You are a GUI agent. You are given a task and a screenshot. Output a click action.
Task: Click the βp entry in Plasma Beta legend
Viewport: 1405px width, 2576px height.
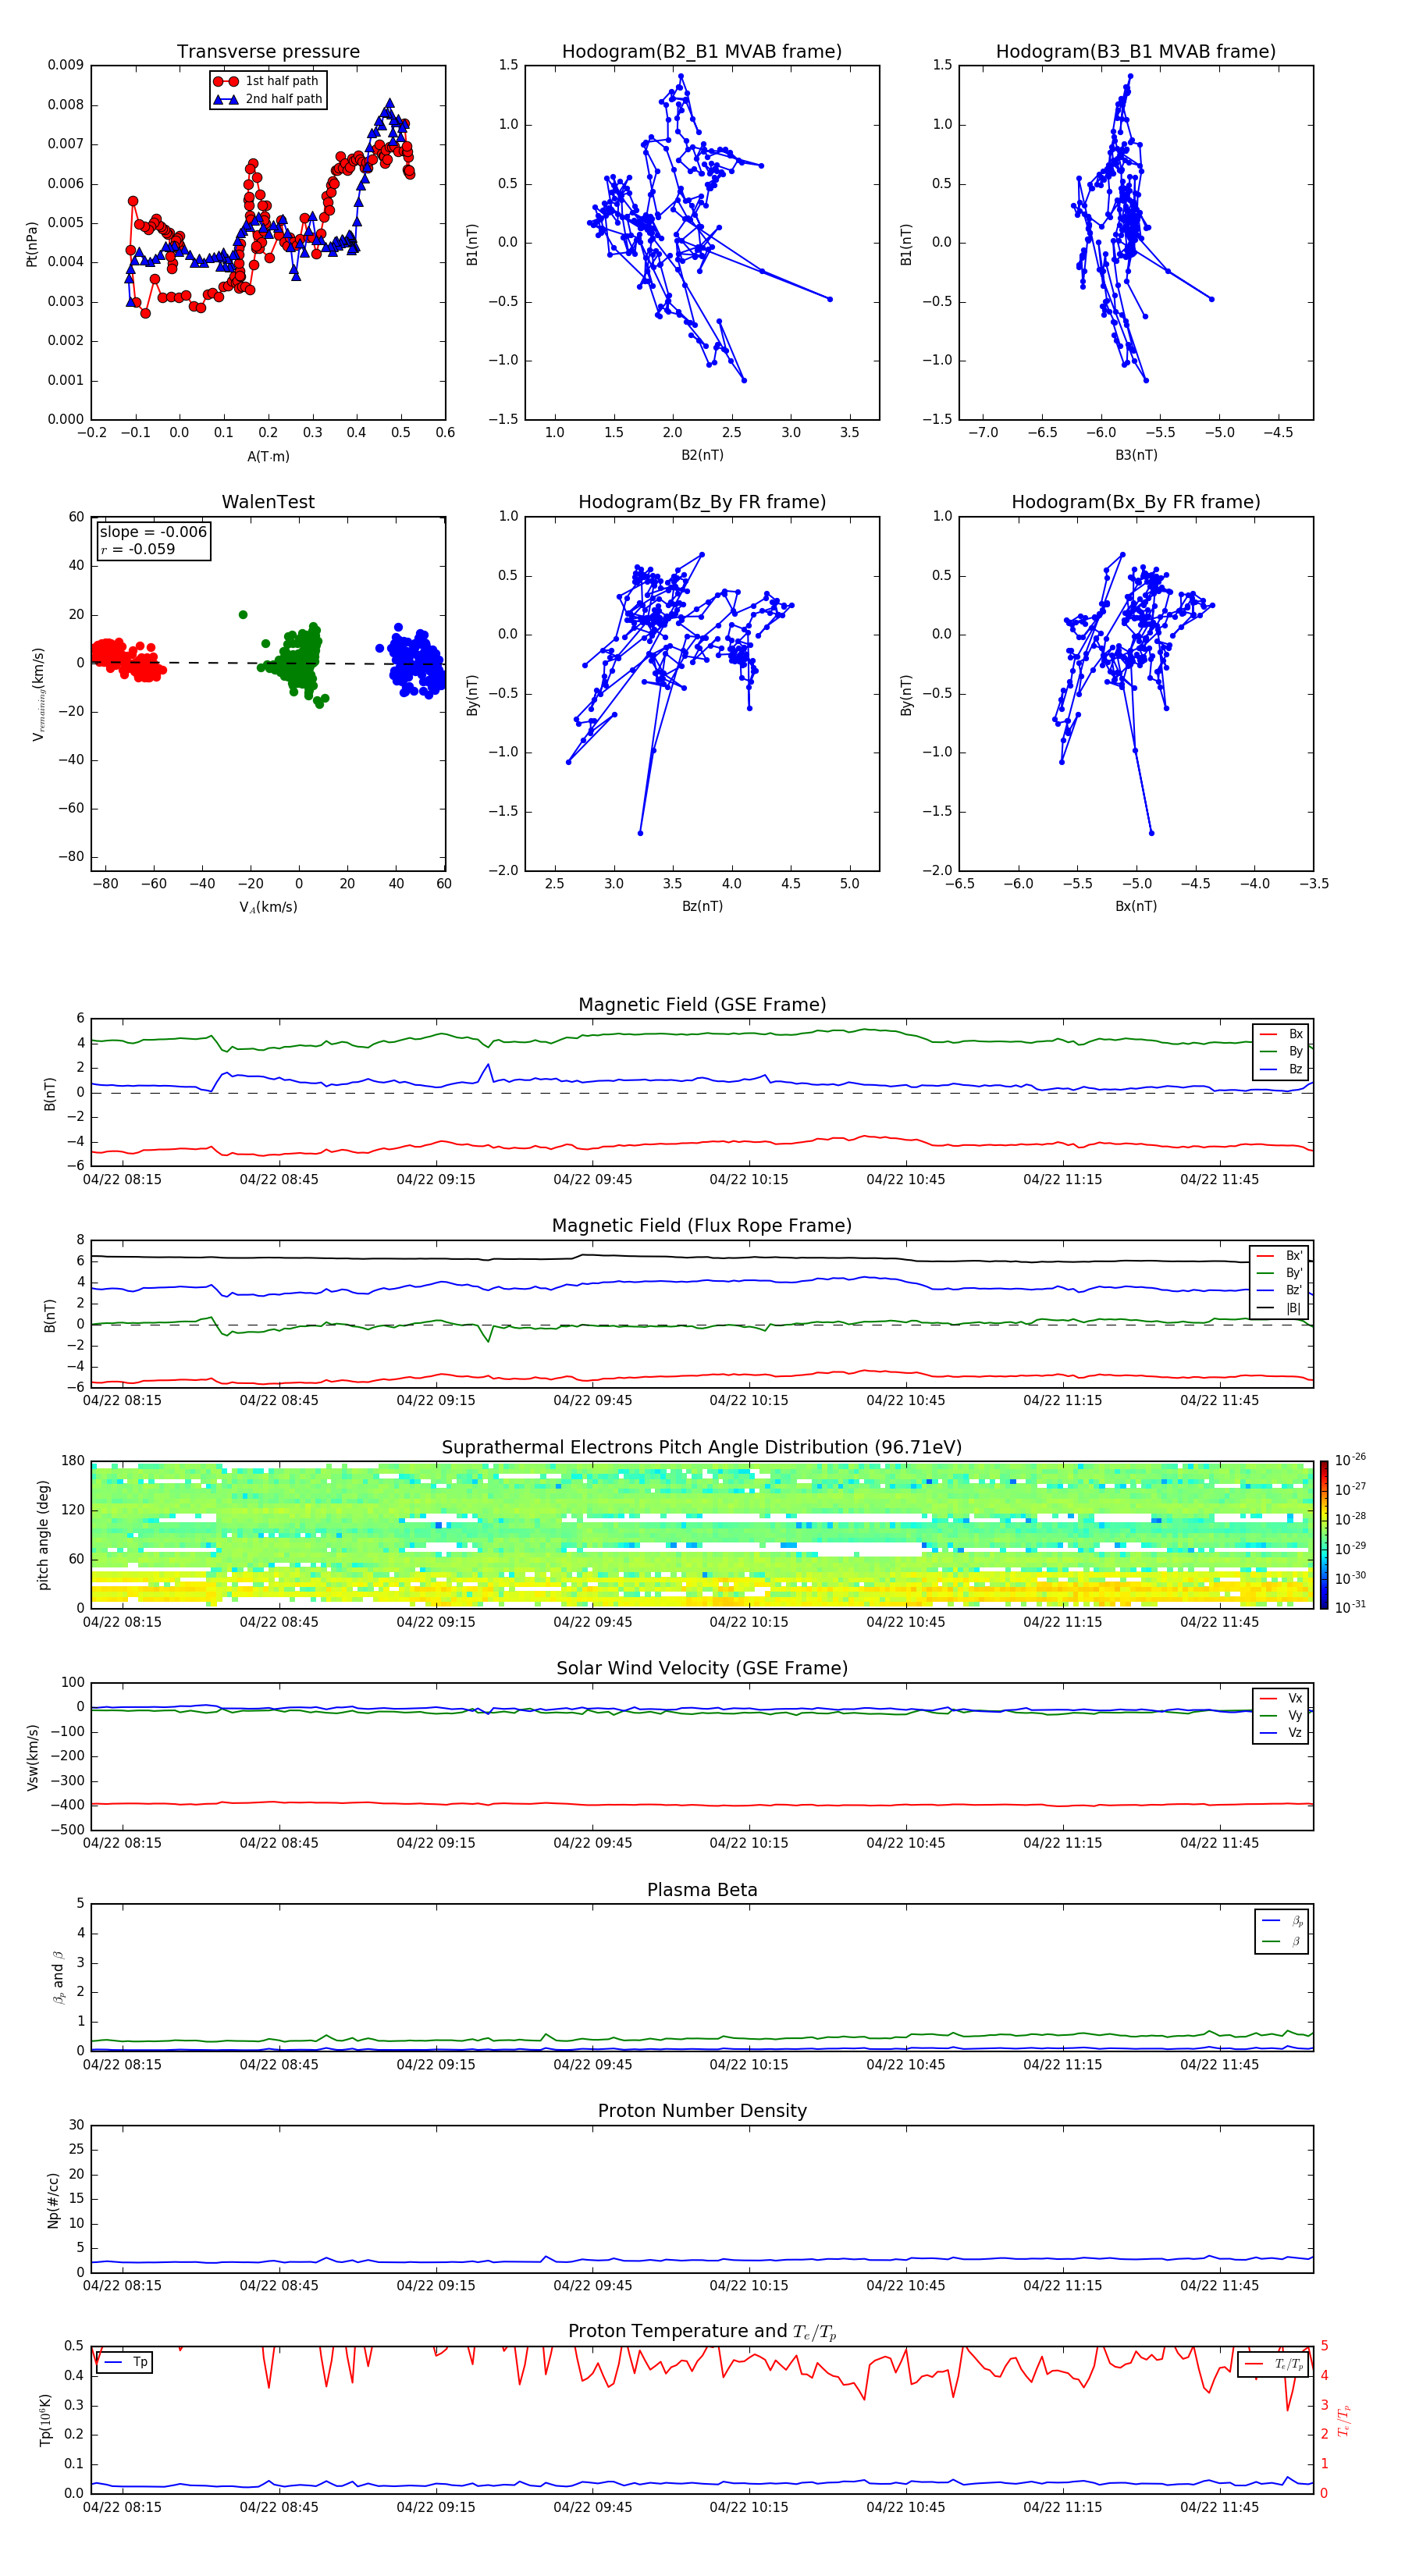click(1283, 1921)
